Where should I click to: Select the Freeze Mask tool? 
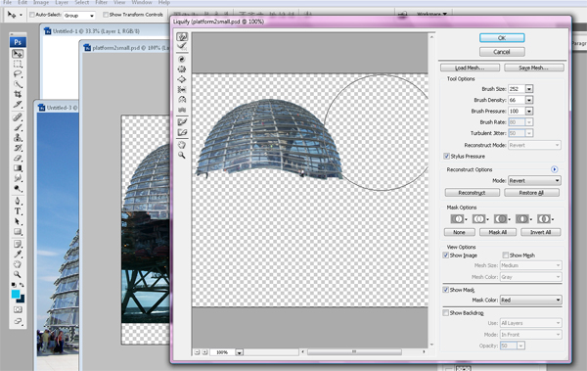182,121
